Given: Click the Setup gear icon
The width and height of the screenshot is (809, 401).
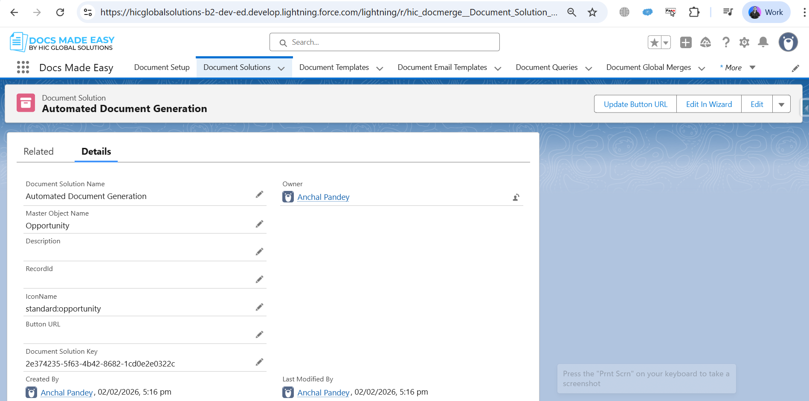Looking at the screenshot, I should tap(744, 42).
